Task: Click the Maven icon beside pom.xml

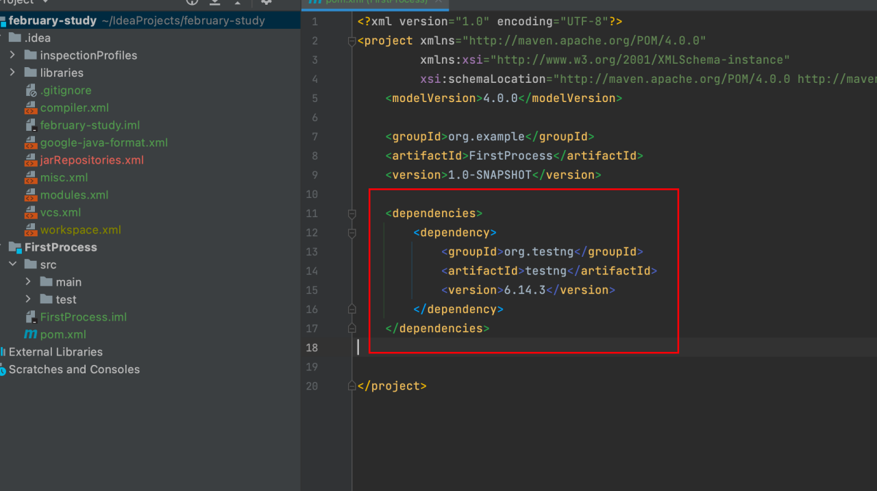Action: click(31, 334)
